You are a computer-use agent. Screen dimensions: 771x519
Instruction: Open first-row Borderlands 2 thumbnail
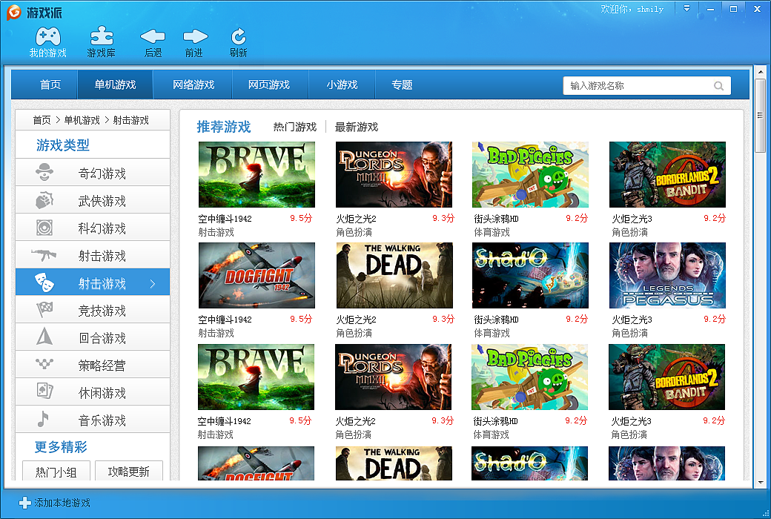click(x=667, y=175)
